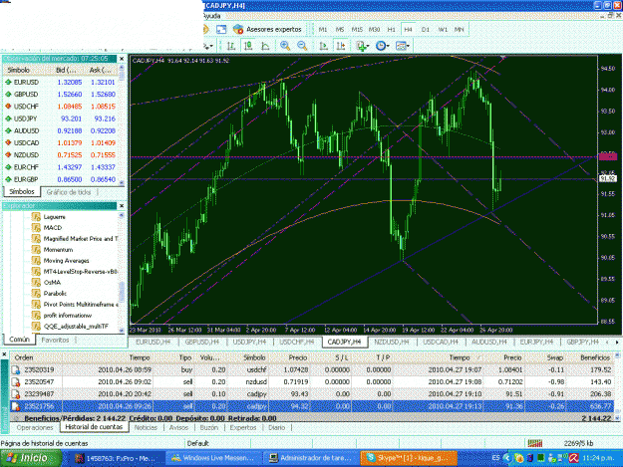Open Skype from the taskbar

tap(409, 458)
